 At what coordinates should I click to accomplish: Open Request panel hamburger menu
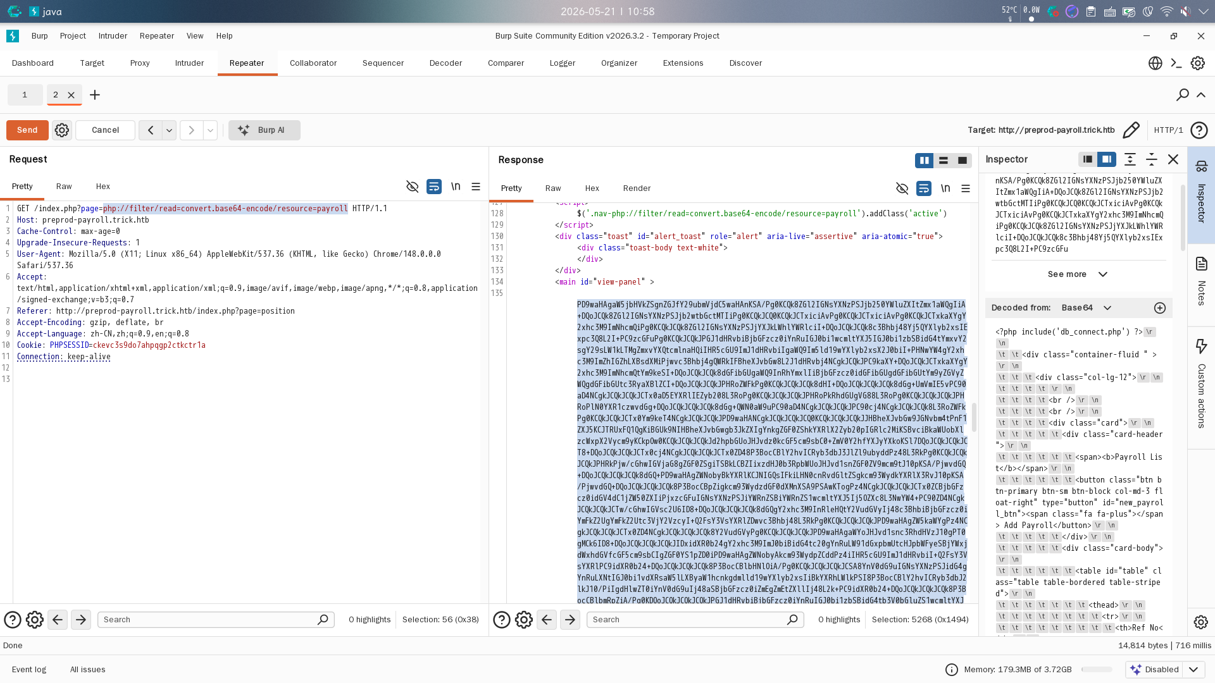(476, 187)
